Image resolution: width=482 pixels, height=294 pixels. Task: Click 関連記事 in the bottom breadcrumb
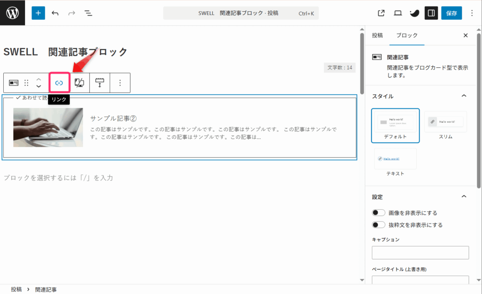pos(46,289)
